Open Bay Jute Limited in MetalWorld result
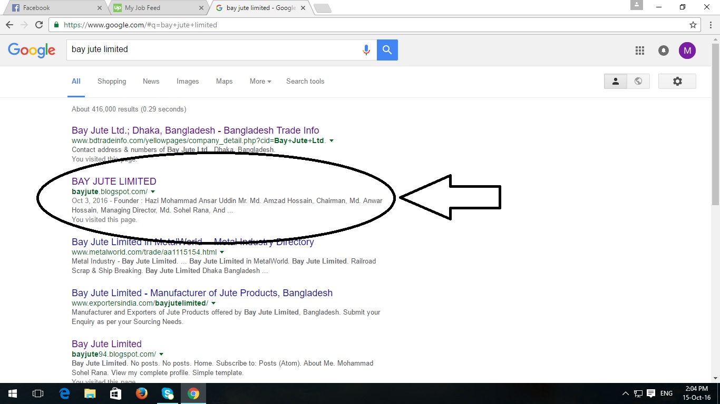The image size is (720, 404). (193, 242)
